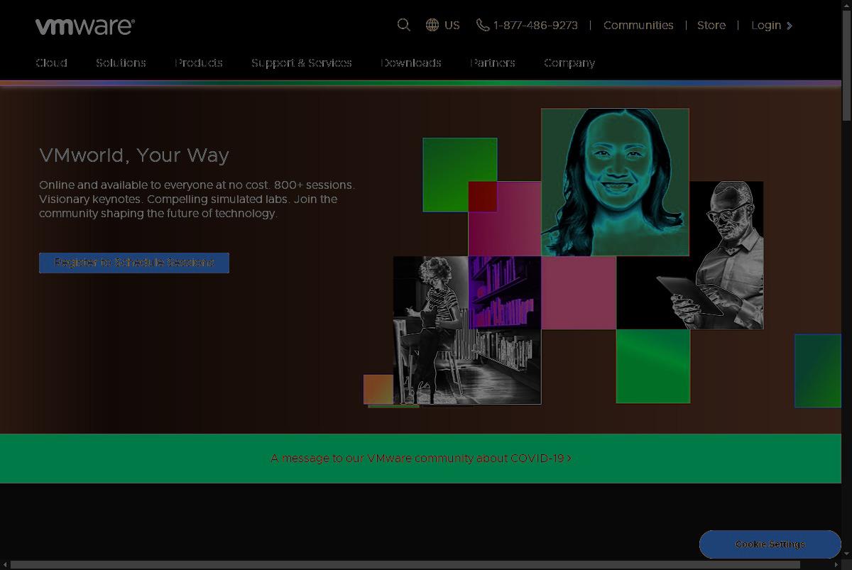
Task: Call the 1-877-486-9273 number link
Action: (535, 25)
